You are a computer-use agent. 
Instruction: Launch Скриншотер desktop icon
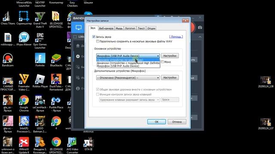pyautogui.click(x=24, y=18)
